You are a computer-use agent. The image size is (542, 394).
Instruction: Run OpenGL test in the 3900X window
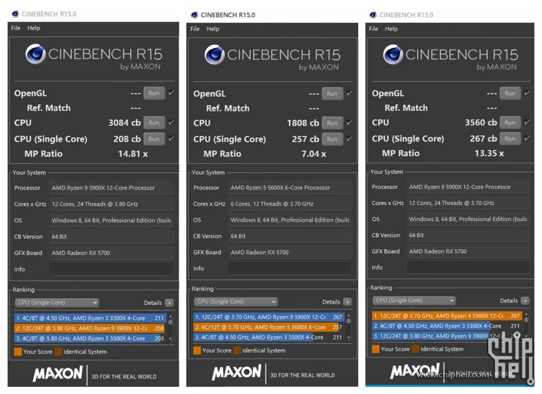[154, 93]
